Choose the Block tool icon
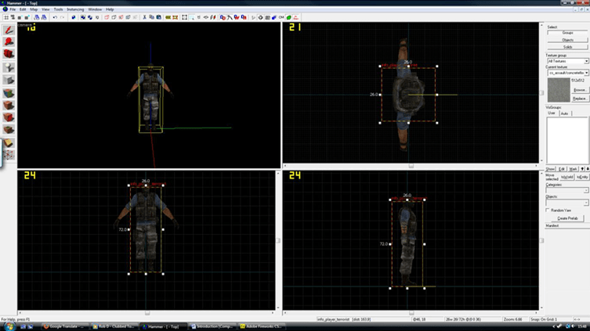 [9, 80]
